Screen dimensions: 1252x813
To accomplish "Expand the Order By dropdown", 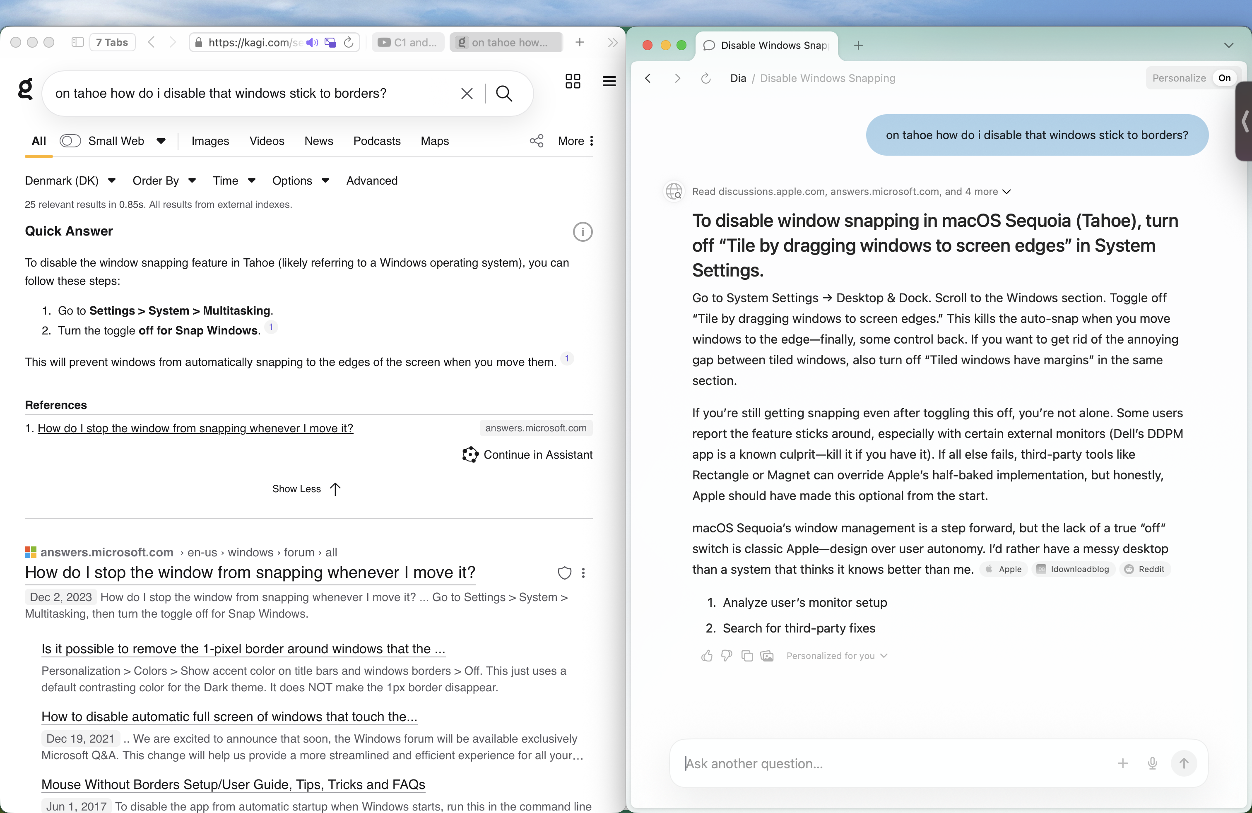I will pos(164,181).
